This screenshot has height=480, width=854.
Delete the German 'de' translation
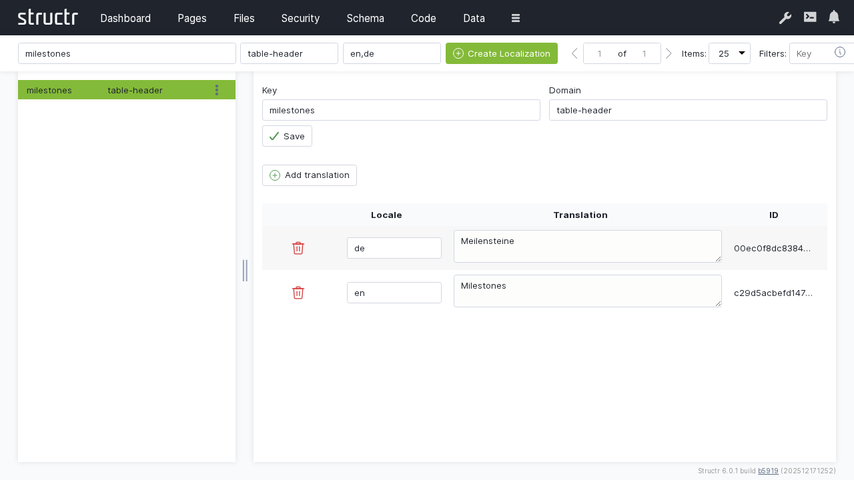click(x=298, y=248)
